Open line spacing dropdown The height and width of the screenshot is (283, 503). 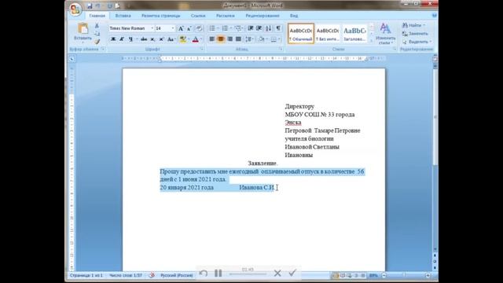point(249,39)
